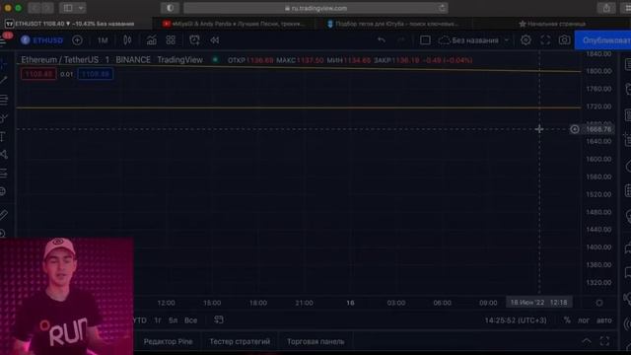Screen dimensions: 631x355
Task: Click Safari share button
Action: [606, 8]
